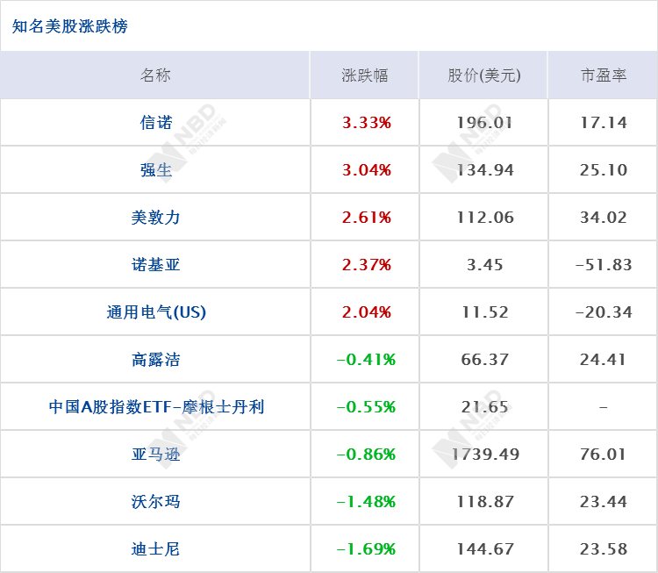Image resolution: width=658 pixels, height=573 pixels.
Task: Select the 3.04% change value
Action: [x=367, y=170]
